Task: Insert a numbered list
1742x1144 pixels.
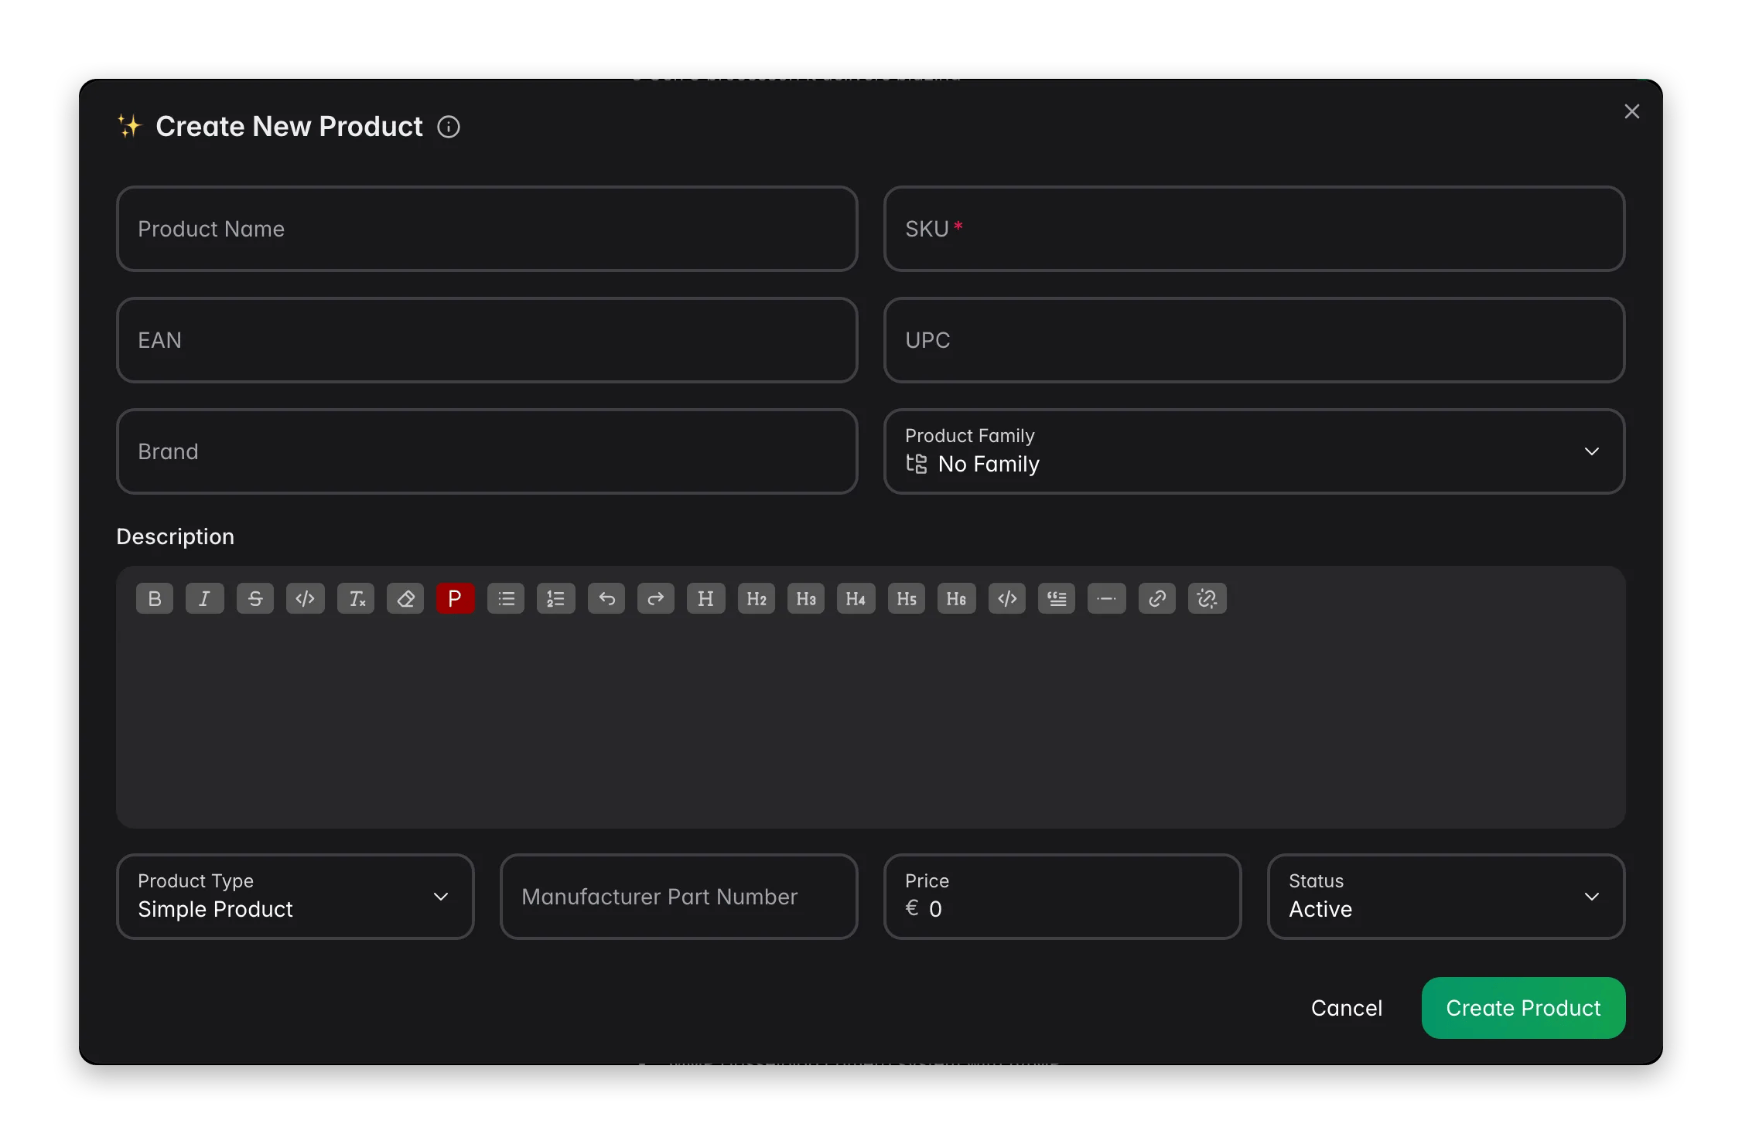Action: pyautogui.click(x=555, y=598)
